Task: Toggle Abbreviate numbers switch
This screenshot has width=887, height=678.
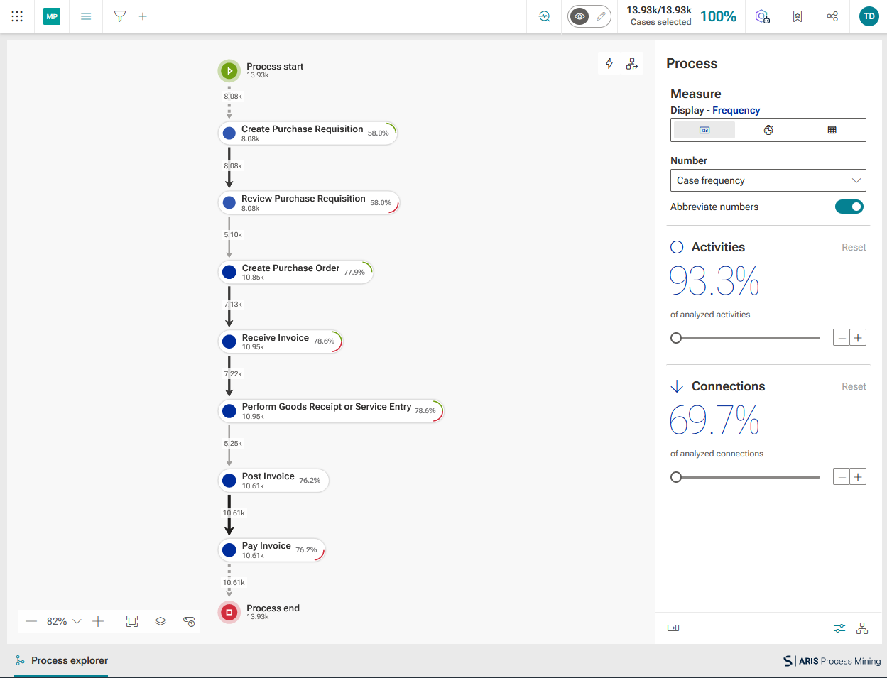Action: tap(849, 207)
